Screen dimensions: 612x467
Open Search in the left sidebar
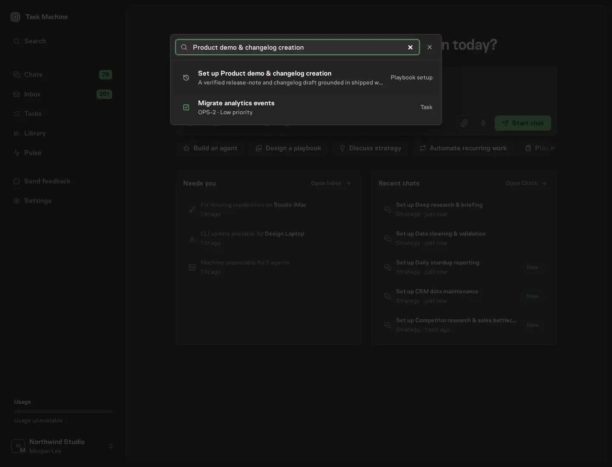[63, 41]
